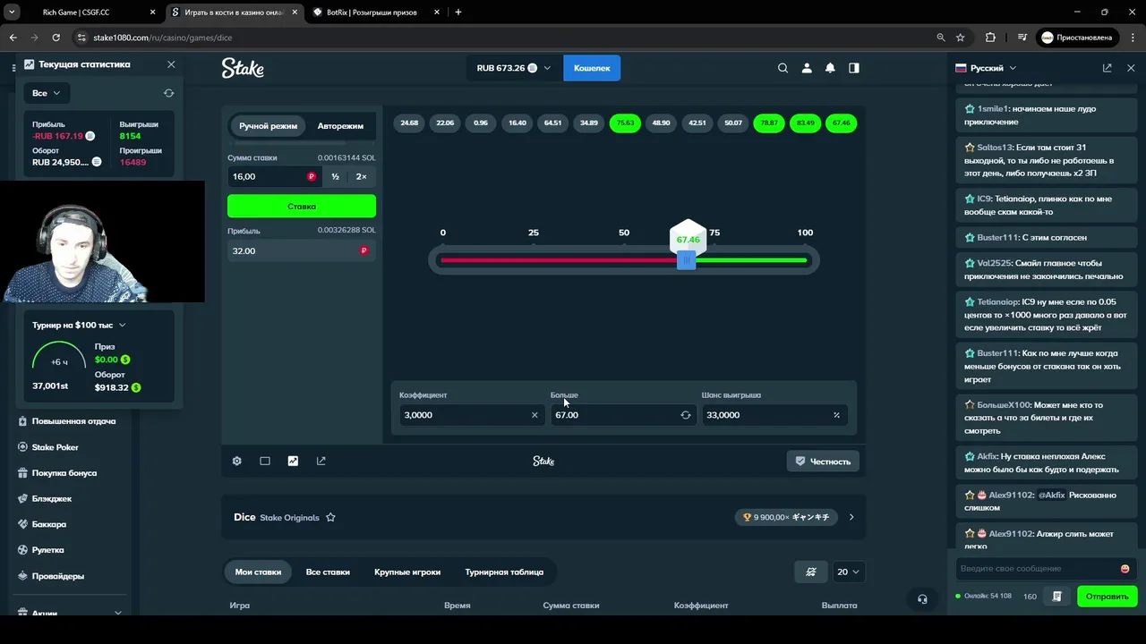Select Все ставки tab
The width and height of the screenshot is (1146, 644).
click(328, 572)
